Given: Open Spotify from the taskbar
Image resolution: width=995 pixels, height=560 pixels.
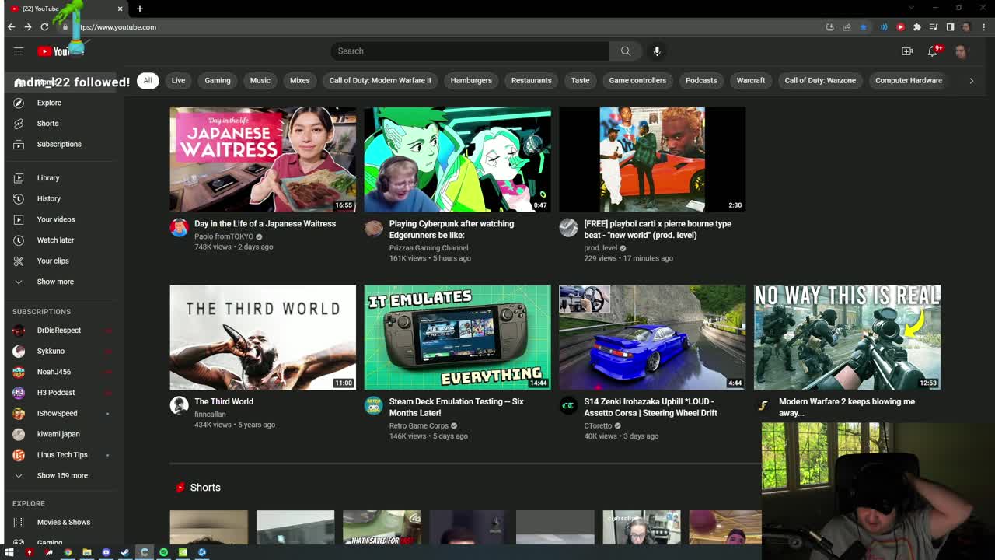Looking at the screenshot, I should [163, 552].
